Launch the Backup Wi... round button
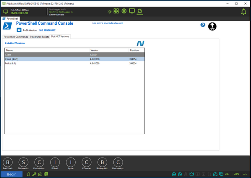The width and height of the screenshot is (251, 178). click(102, 162)
